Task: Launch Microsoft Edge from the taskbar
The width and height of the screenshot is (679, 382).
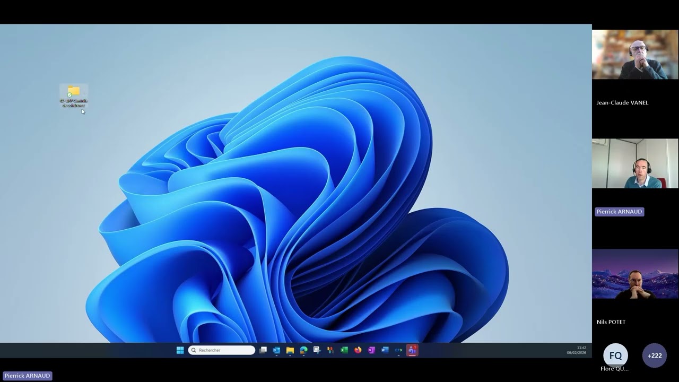Action: (303, 350)
